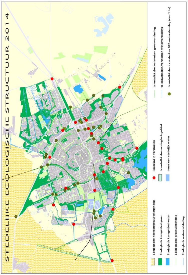Click the topmost red bottleneck marker on the map
The width and height of the screenshot is (188, 275).
point(52,79)
